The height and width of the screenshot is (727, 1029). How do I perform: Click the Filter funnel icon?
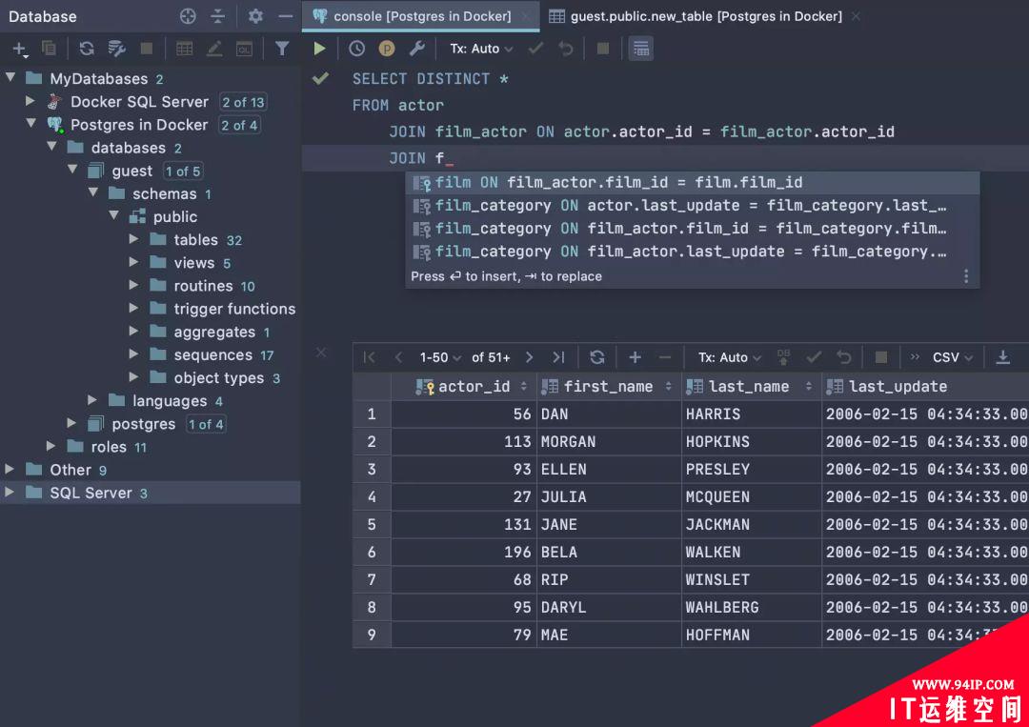tap(281, 49)
